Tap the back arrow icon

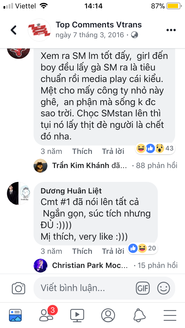tap(14, 30)
